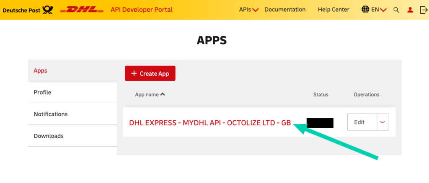Open the search magnifier icon
The height and width of the screenshot is (183, 429).
(x=396, y=10)
